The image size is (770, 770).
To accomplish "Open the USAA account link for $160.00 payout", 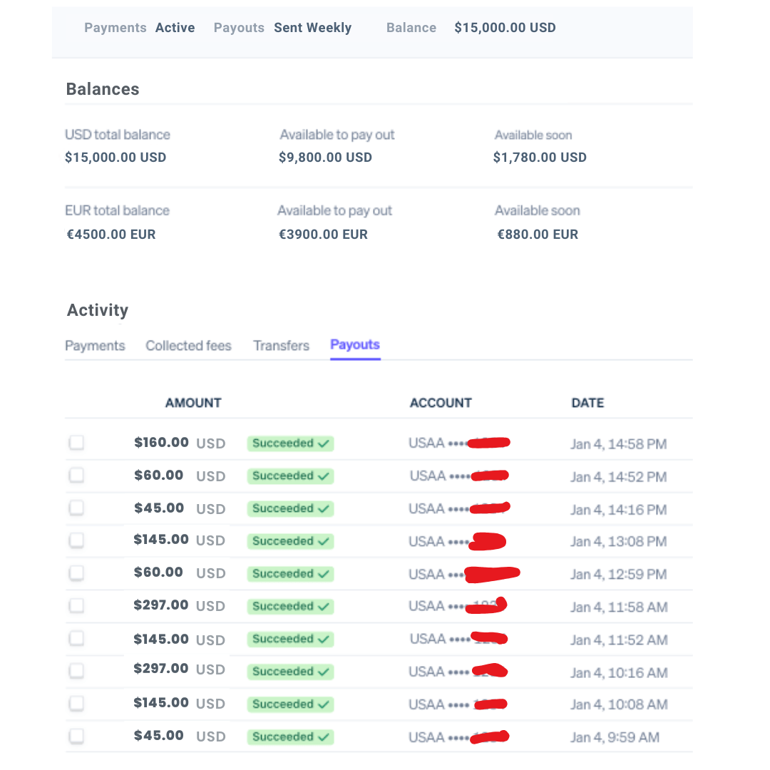I will tap(459, 443).
